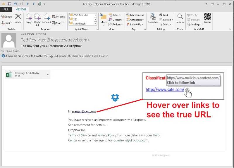Open Follow Up flag dropdown
The width and height of the screenshot is (234, 168).
(x=135, y=25)
